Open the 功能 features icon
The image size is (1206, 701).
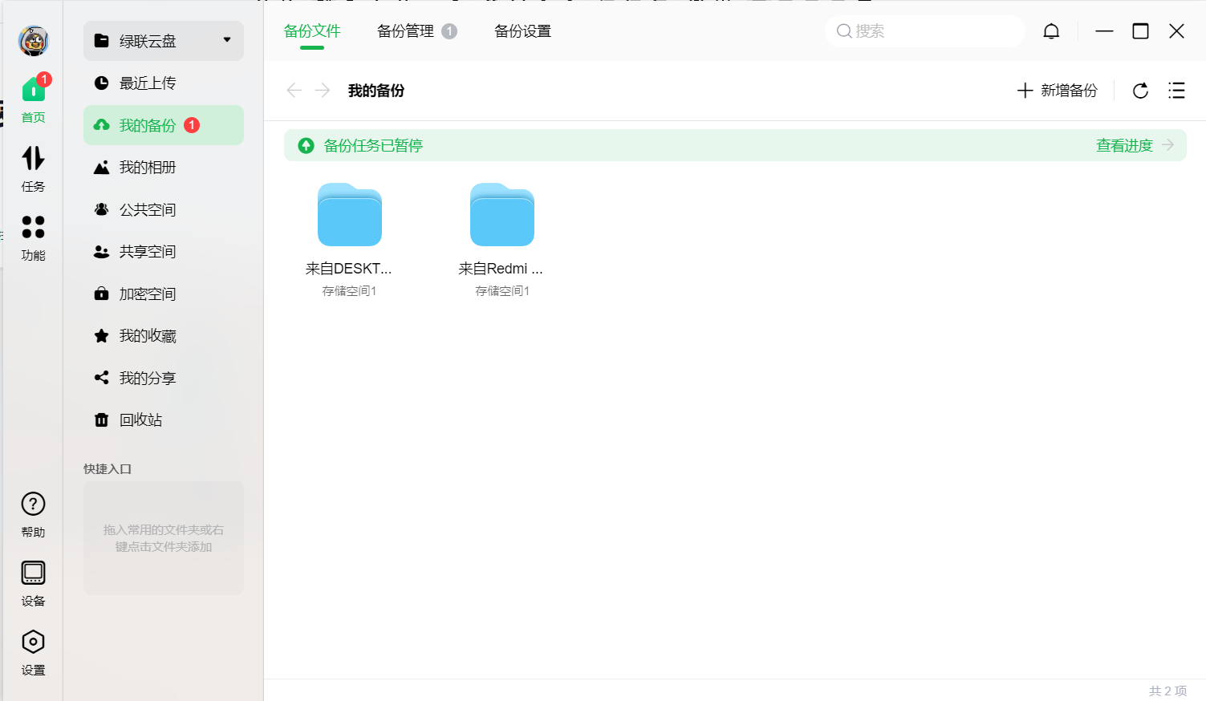coord(33,238)
